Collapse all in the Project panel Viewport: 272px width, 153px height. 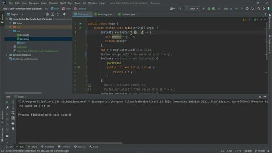58,14
